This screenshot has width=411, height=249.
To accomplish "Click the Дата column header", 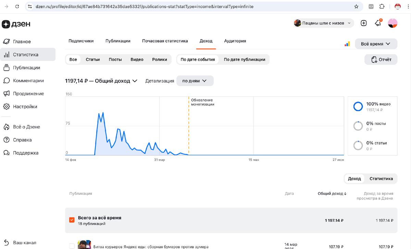I will tap(289, 193).
